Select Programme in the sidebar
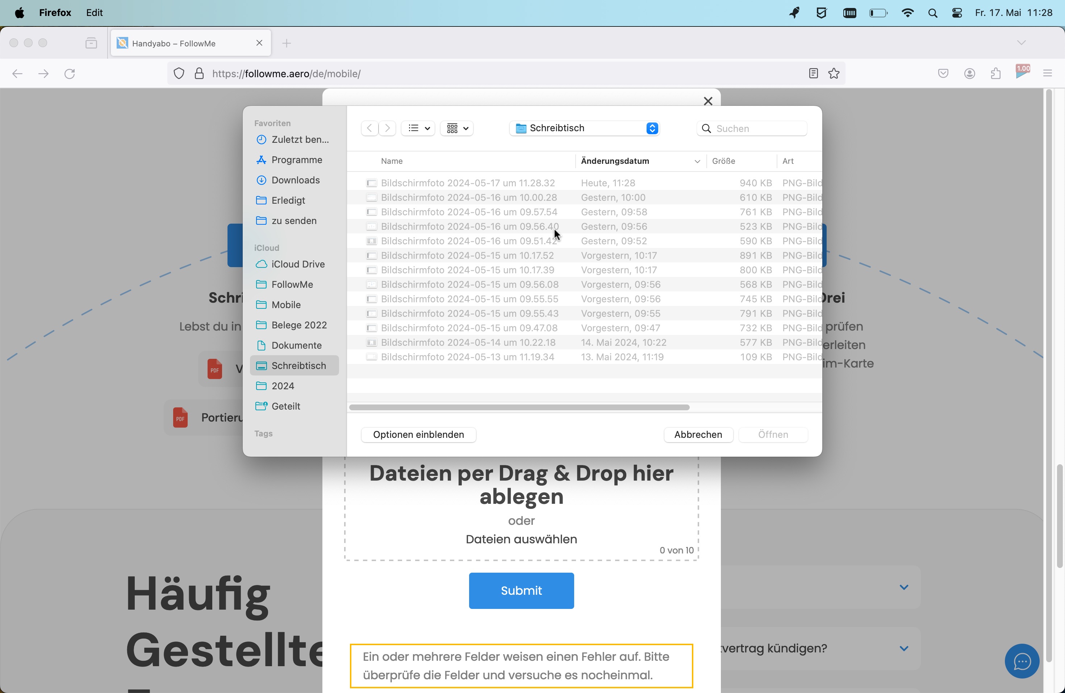This screenshot has height=693, width=1065. [294, 160]
